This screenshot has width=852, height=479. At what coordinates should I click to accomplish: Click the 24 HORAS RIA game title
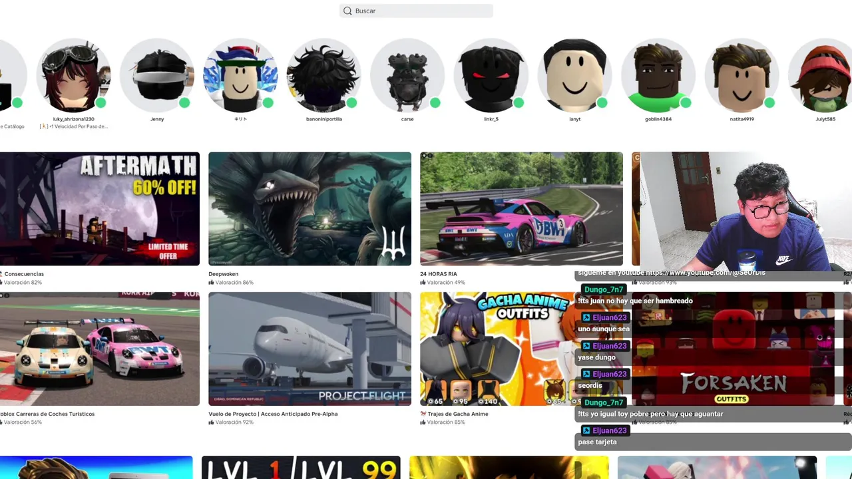click(x=439, y=274)
